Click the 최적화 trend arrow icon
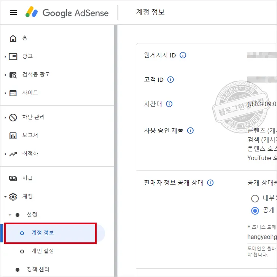277x277 pixels. click(13, 154)
